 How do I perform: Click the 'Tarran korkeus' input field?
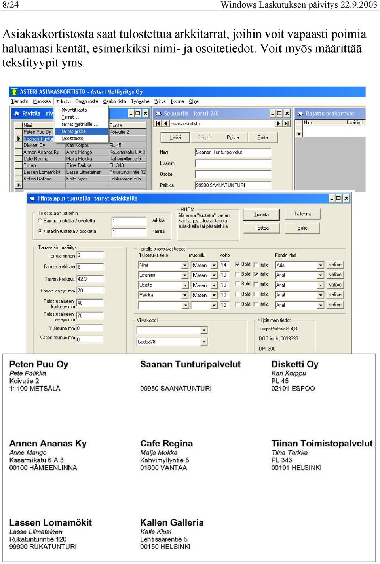click(90, 279)
